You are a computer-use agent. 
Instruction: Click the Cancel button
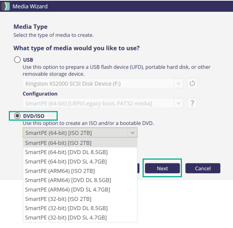202,168
